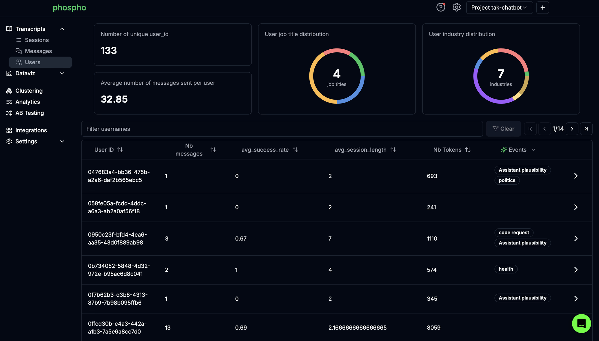Click the Clear filter button
The width and height of the screenshot is (599, 341).
(x=503, y=129)
